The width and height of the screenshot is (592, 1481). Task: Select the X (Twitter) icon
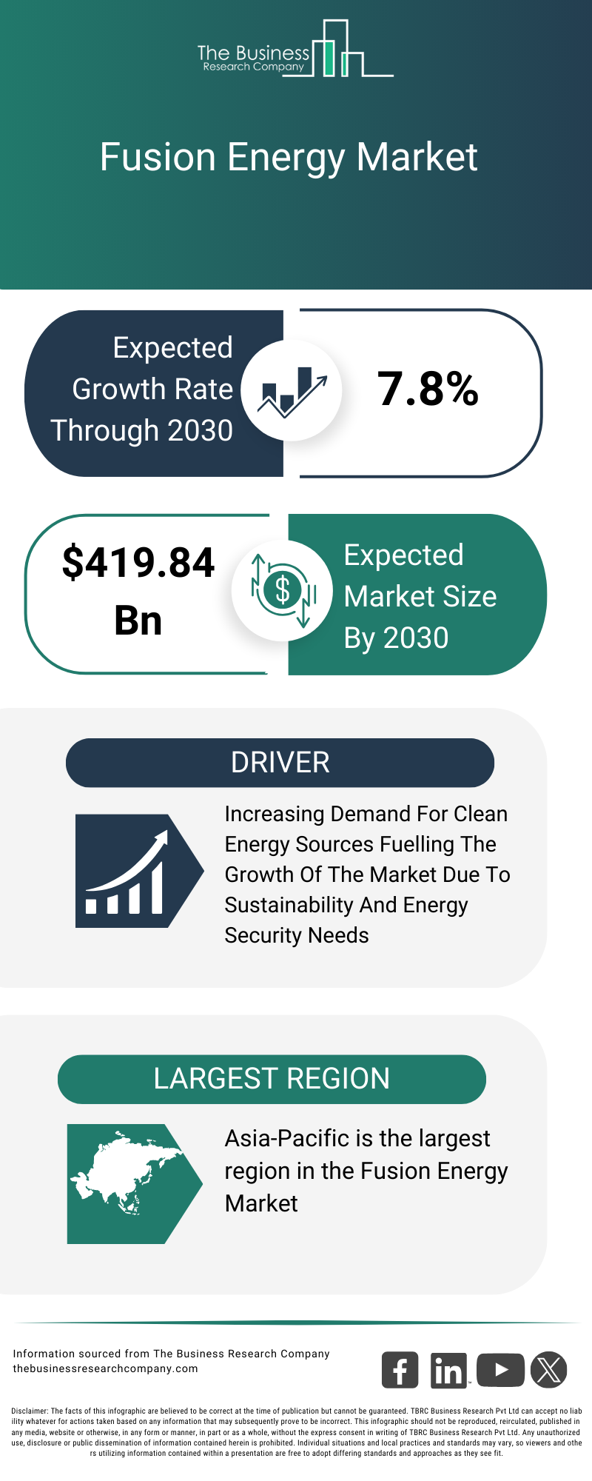(549, 1370)
